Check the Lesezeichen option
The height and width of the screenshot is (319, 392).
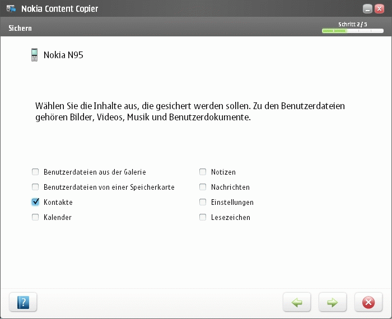coord(203,217)
